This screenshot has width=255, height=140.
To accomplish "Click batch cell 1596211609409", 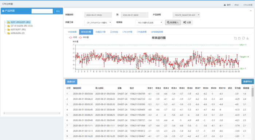I will tap(137, 110).
